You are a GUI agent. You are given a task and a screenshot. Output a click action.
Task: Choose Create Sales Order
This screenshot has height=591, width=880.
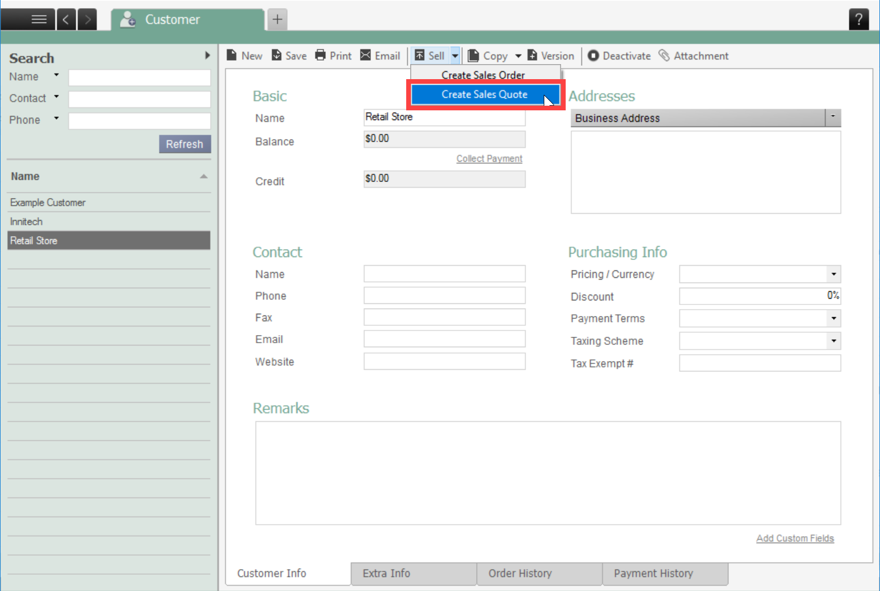484,75
